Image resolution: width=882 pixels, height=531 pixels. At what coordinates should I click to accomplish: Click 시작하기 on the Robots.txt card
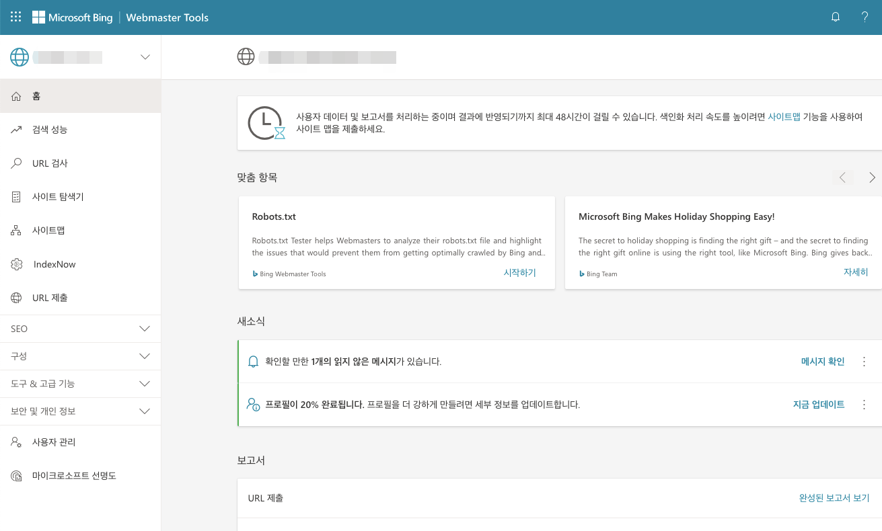pos(519,274)
